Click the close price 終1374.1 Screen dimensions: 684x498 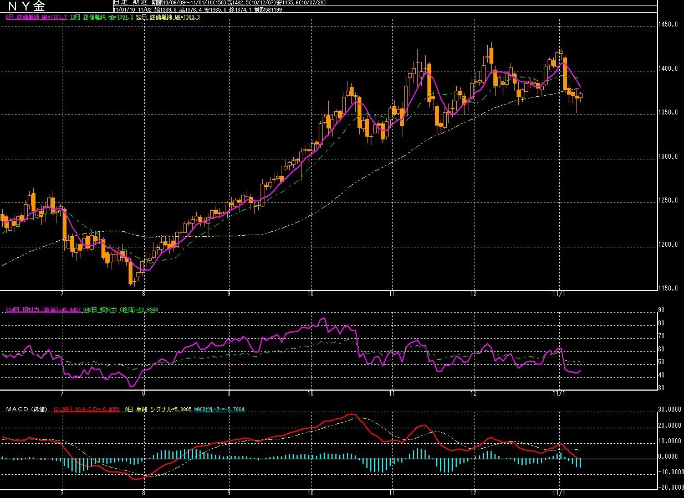[x=240, y=9]
